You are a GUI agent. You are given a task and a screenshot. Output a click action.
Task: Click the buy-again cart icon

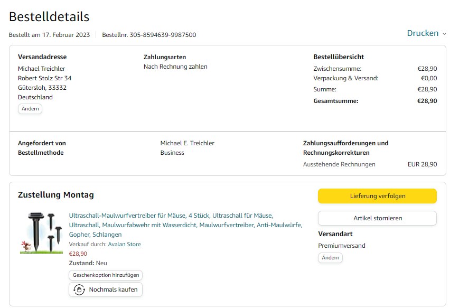click(79, 290)
